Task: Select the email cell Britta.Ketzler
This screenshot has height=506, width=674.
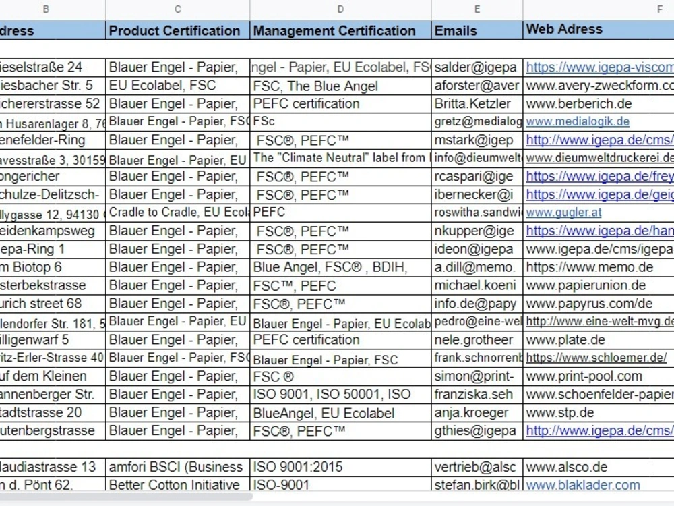Action: pyautogui.click(x=477, y=104)
